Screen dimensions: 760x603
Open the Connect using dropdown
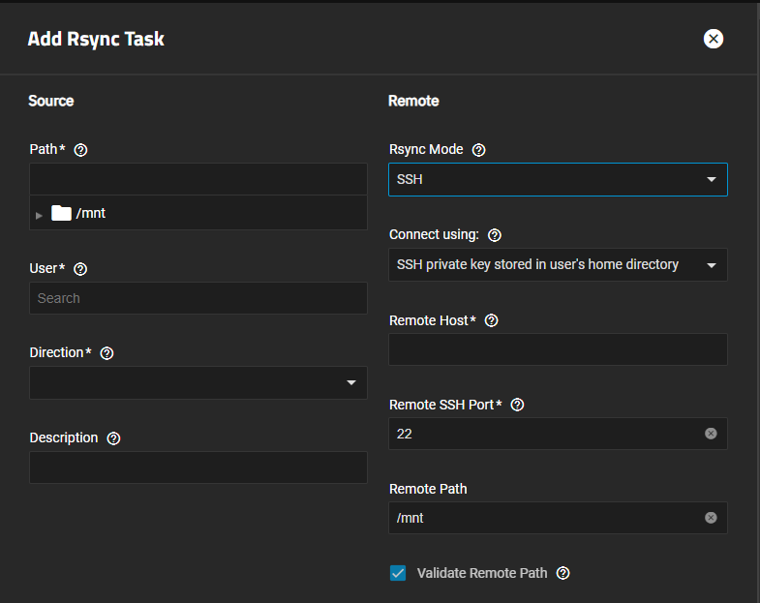558,264
